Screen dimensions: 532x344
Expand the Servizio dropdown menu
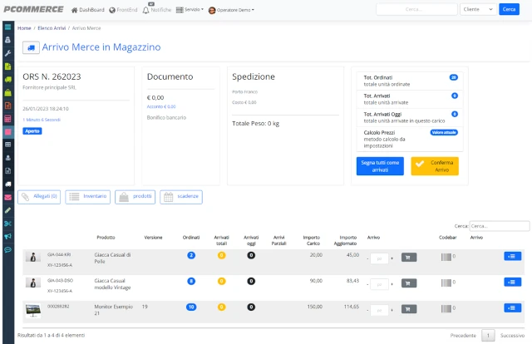coord(190,10)
